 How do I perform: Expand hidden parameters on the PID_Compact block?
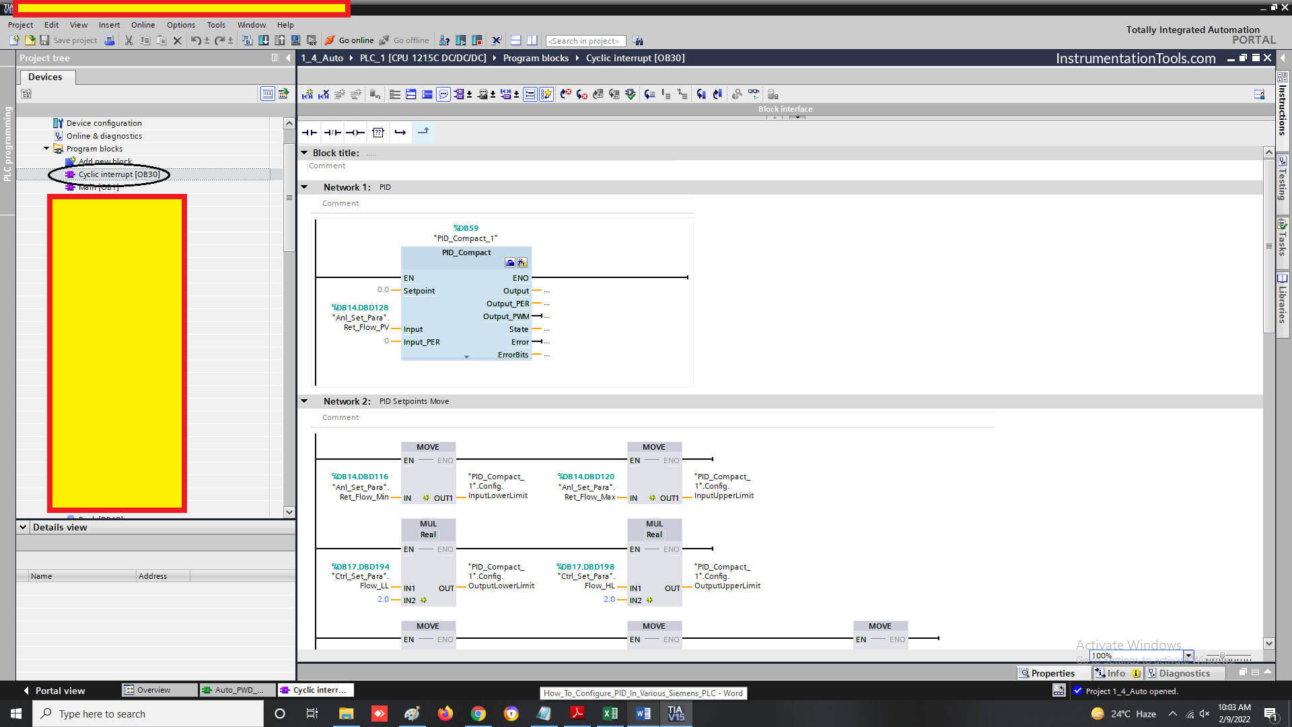tap(466, 357)
